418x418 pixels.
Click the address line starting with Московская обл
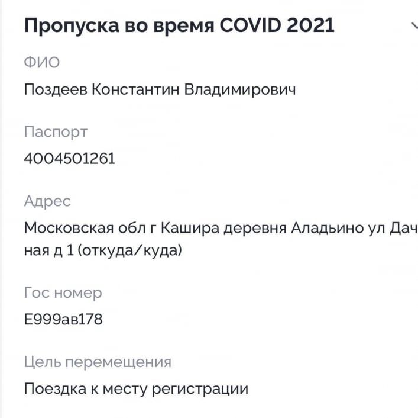219,228
